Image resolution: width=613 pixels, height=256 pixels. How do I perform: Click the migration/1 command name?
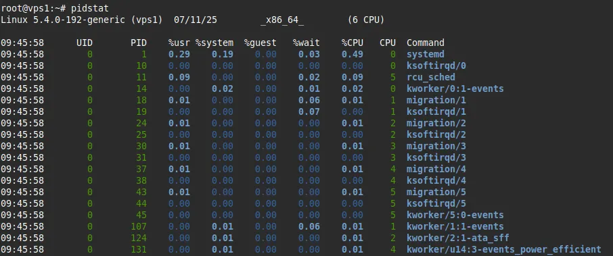(436, 100)
